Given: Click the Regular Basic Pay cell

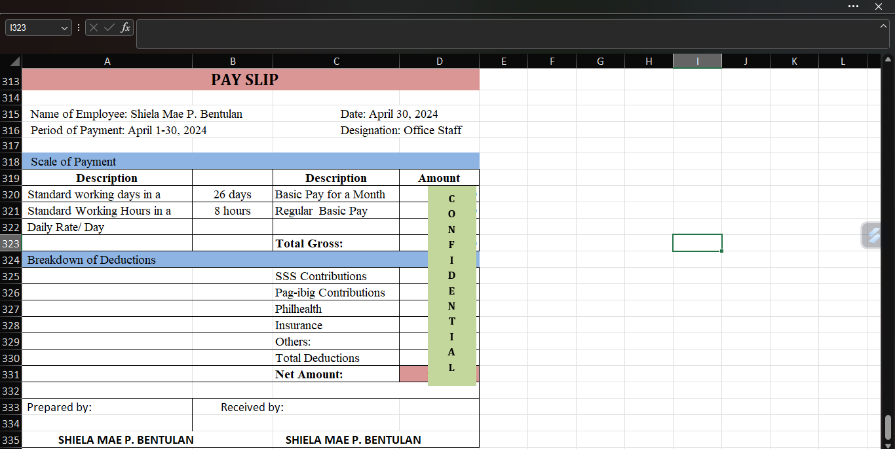Looking at the screenshot, I should 336,211.
